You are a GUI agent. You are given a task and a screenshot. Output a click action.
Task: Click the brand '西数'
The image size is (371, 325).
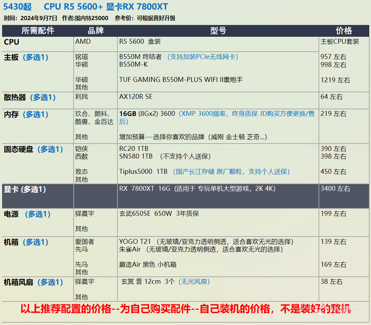tap(82, 156)
